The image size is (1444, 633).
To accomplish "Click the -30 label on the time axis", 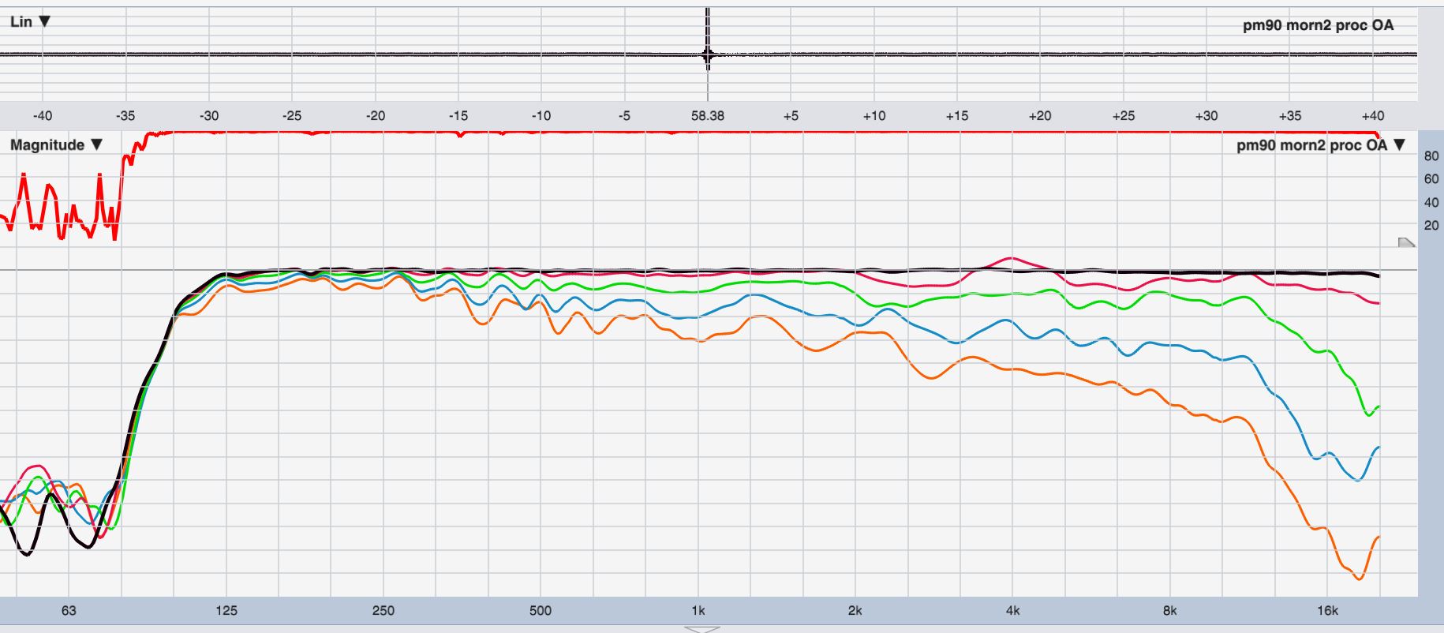I will click(x=208, y=116).
